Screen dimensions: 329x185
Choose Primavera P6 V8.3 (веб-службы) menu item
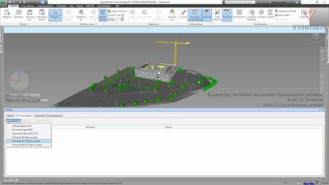pyautogui.click(x=29, y=145)
